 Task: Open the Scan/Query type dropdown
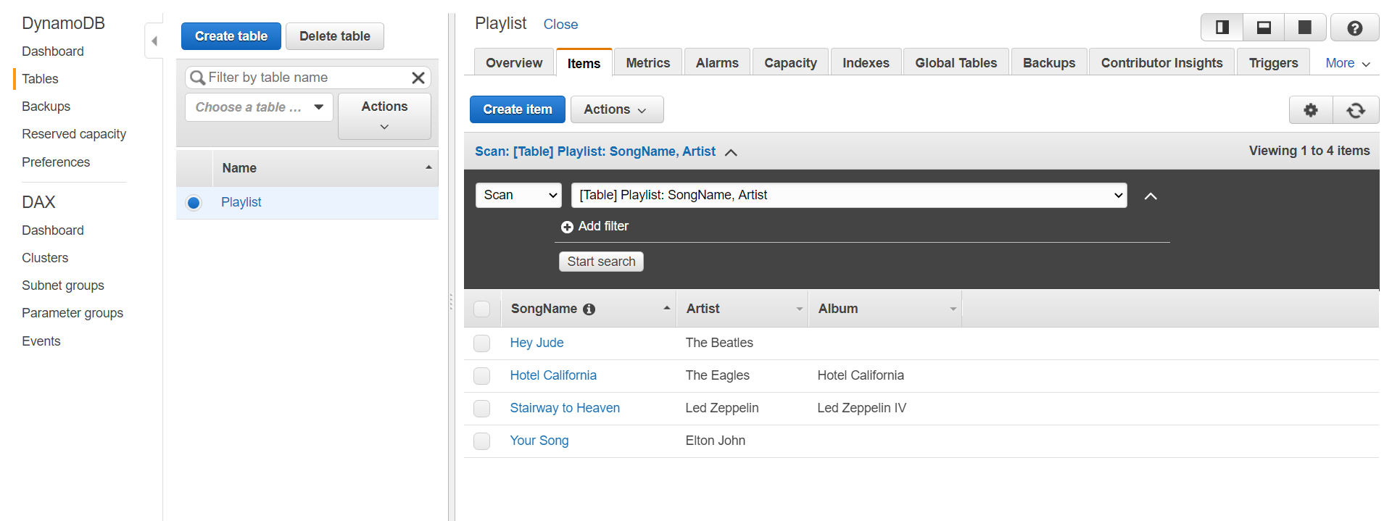518,195
